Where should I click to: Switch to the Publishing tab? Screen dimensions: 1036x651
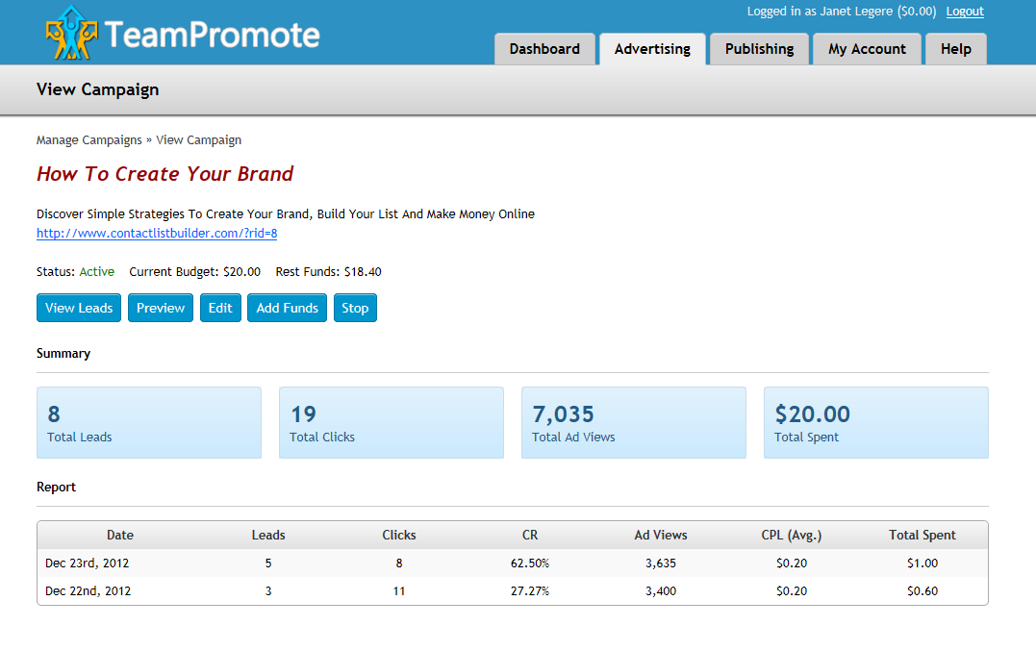click(x=759, y=49)
